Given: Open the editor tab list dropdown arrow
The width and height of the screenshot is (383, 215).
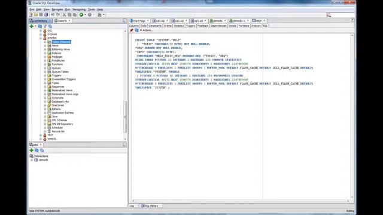Looking at the screenshot, I should 352,20.
